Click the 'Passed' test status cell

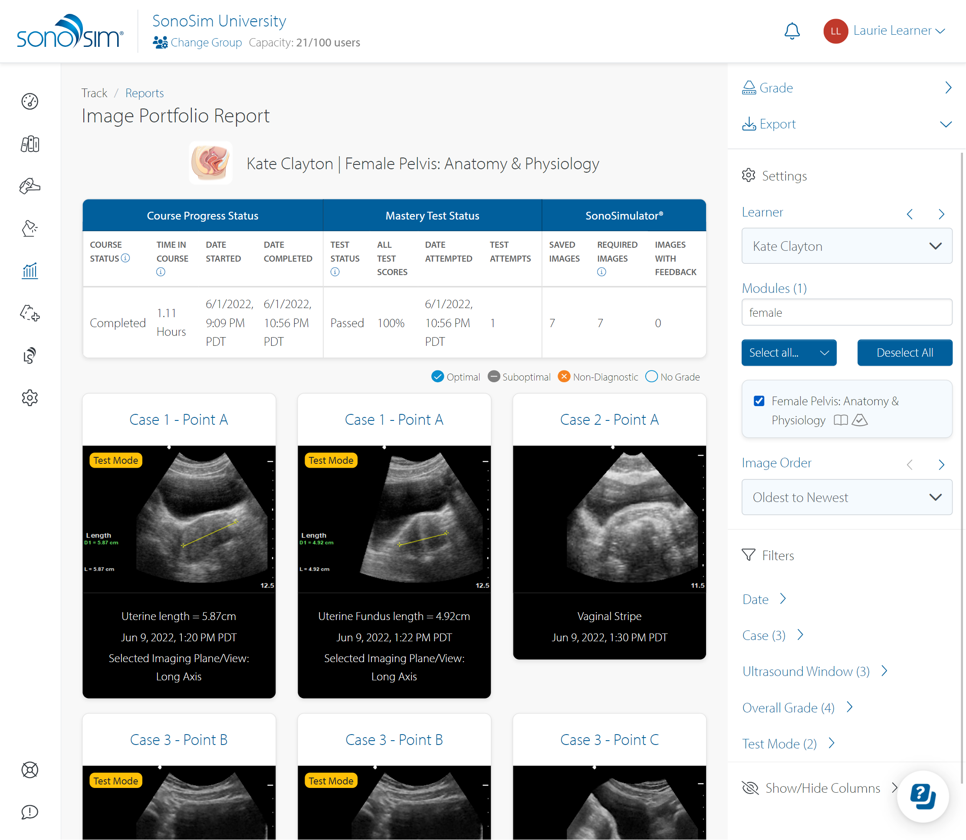347,323
